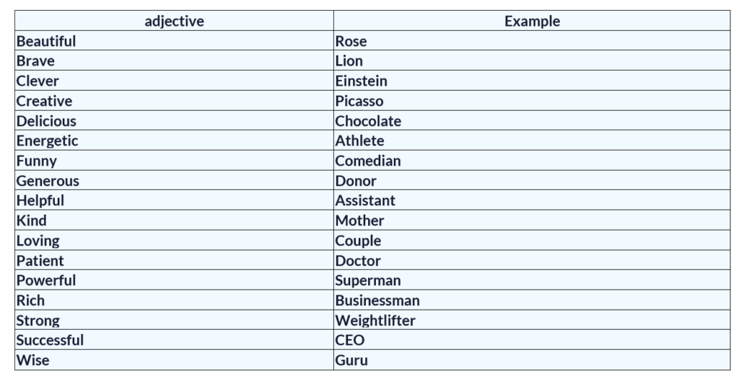This screenshot has width=739, height=381.
Task: Select the 'Kind' adjective cell
Action: 32,221
